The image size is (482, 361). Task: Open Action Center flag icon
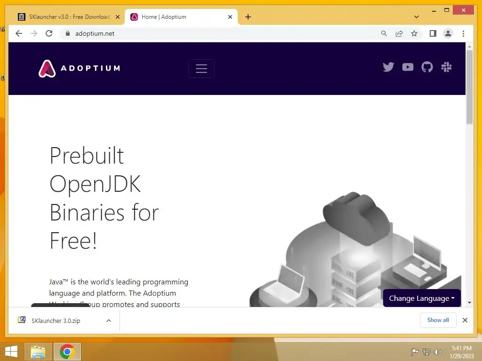[415, 352]
